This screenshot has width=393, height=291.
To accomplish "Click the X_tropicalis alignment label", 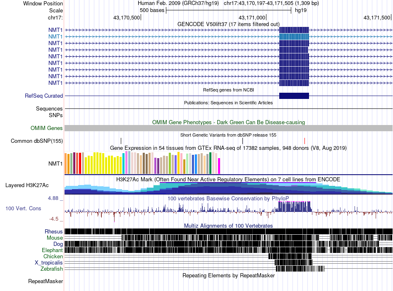I will click(49, 263).
